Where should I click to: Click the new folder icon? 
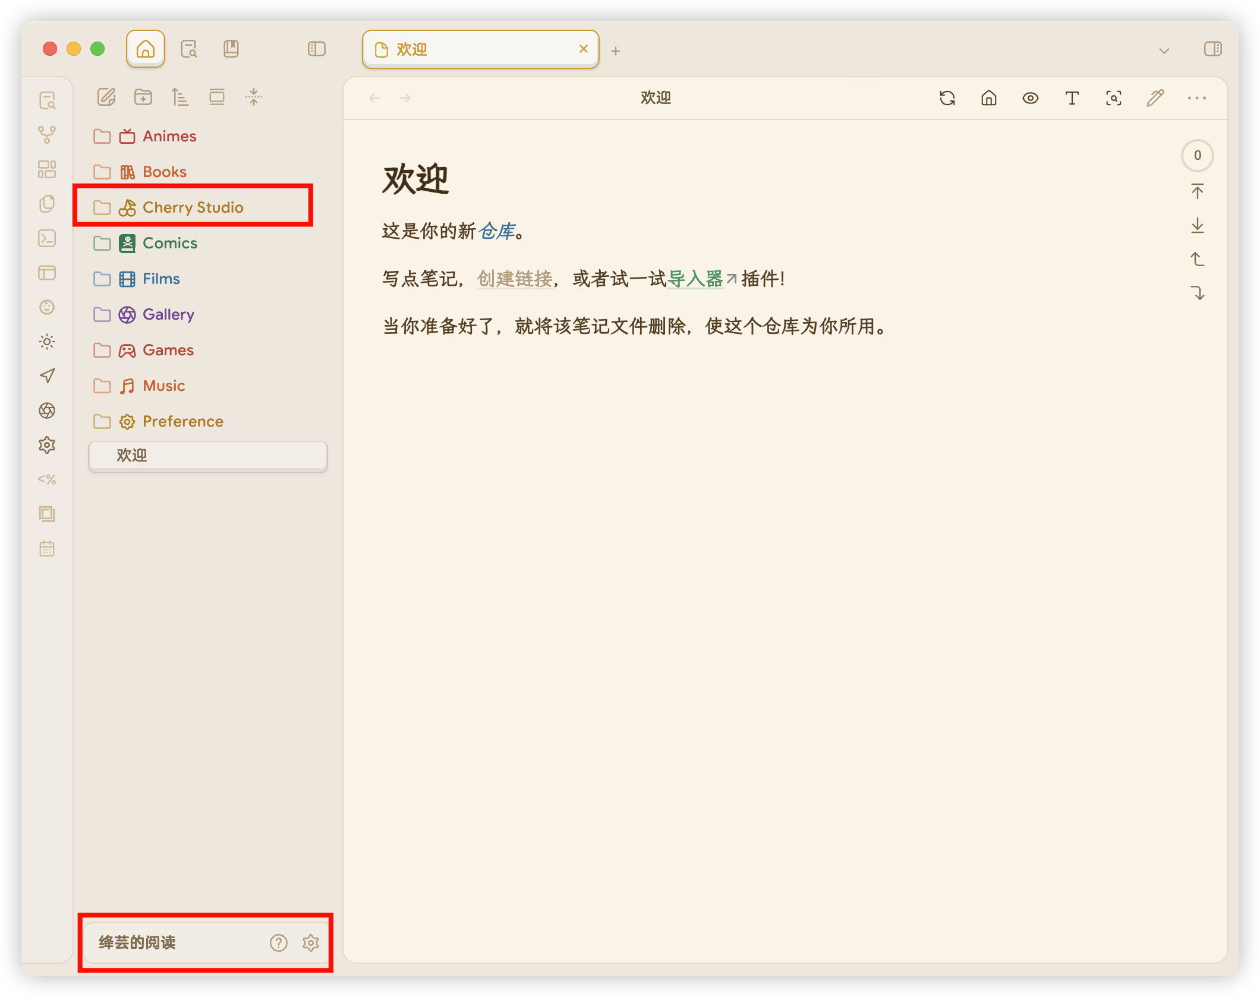pos(143,97)
